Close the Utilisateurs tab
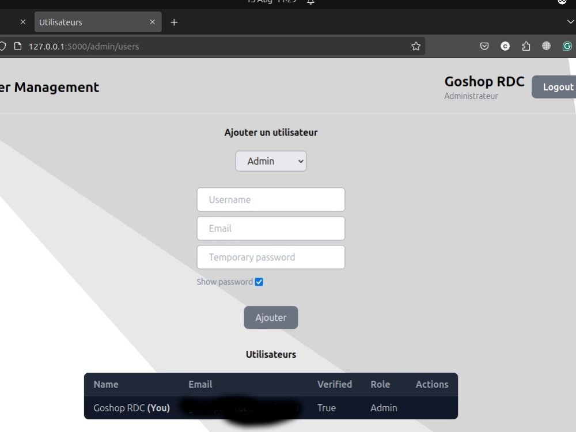Image resolution: width=576 pixels, height=432 pixels. tap(153, 22)
